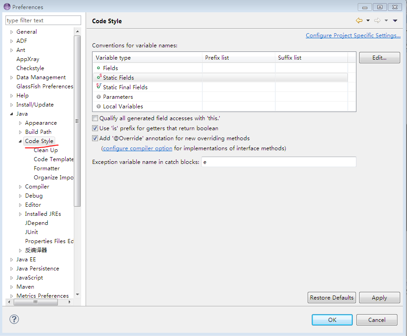Open the view menu triangle in header
The width and height of the screenshot is (407, 336).
pos(395,20)
